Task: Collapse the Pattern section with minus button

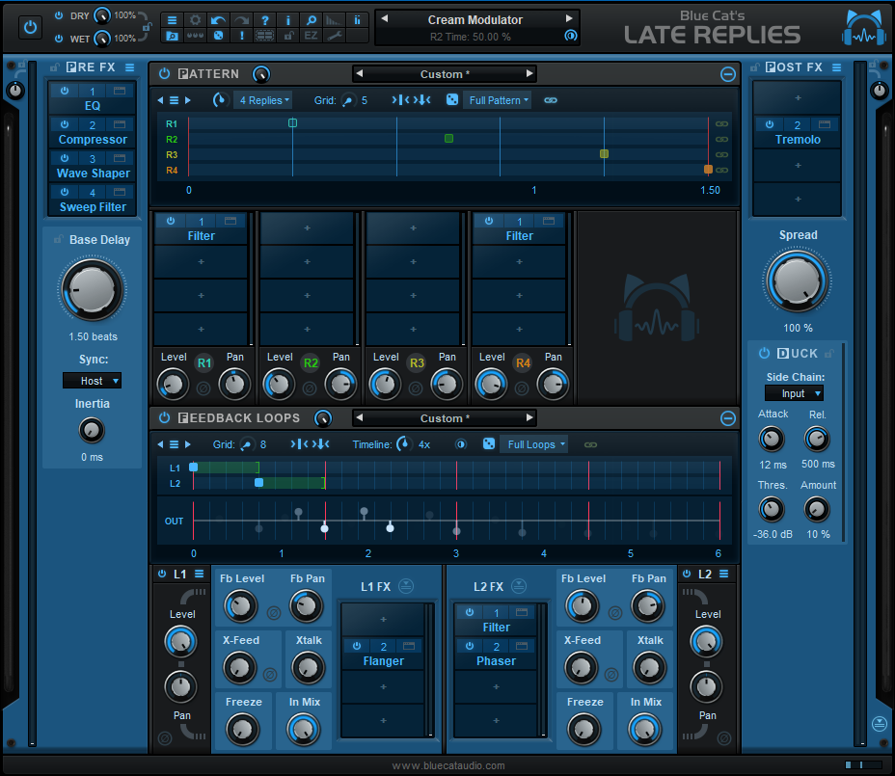Action: tap(728, 74)
